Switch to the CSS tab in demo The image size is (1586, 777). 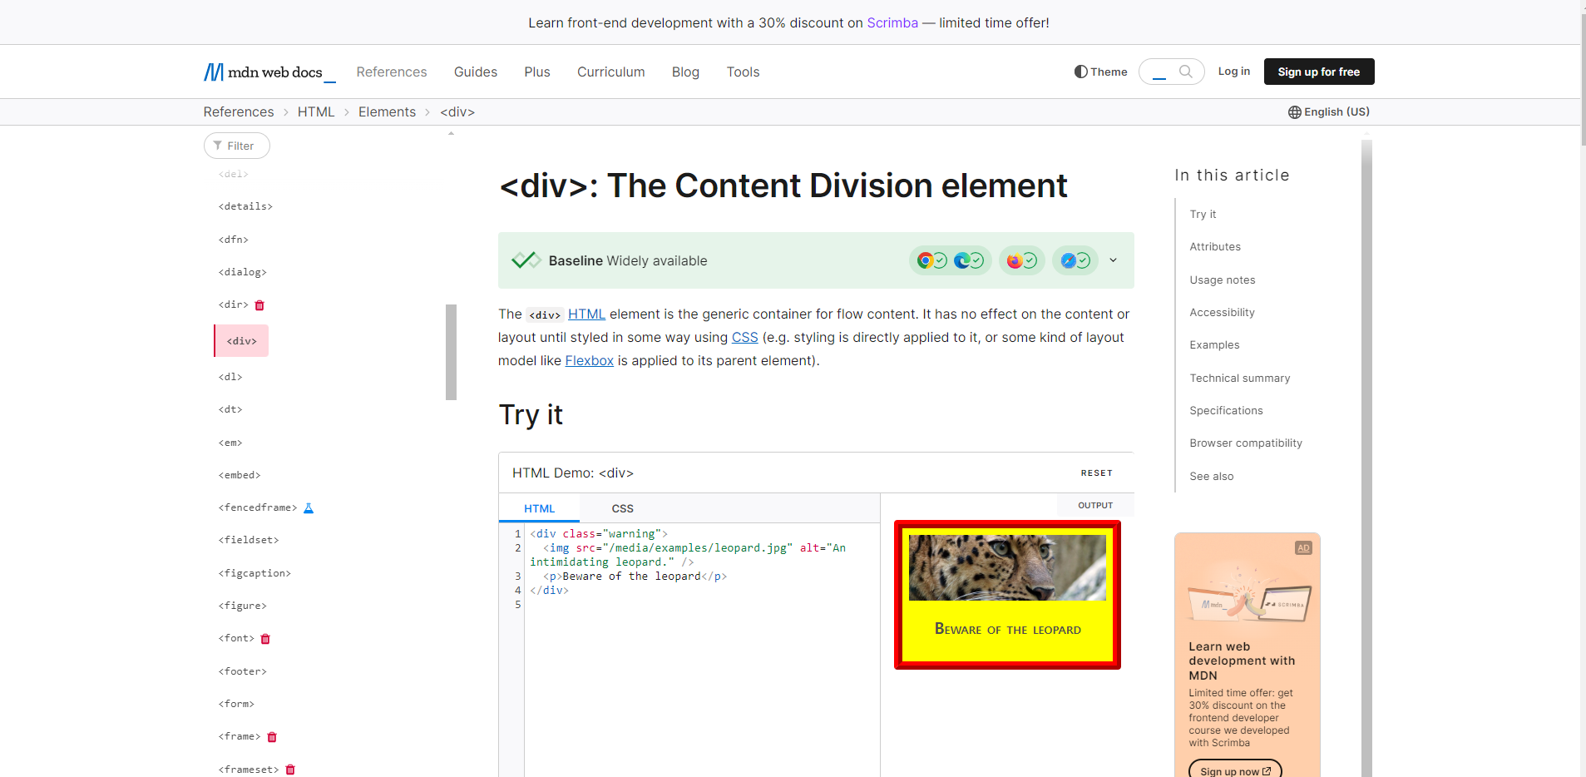(623, 508)
